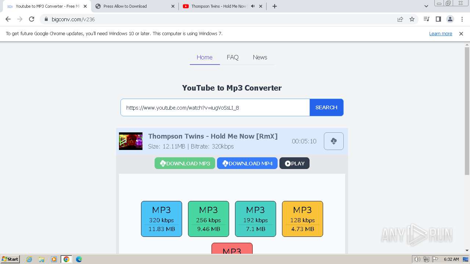Open network tray icon
The width and height of the screenshot is (470, 264).
426,259
